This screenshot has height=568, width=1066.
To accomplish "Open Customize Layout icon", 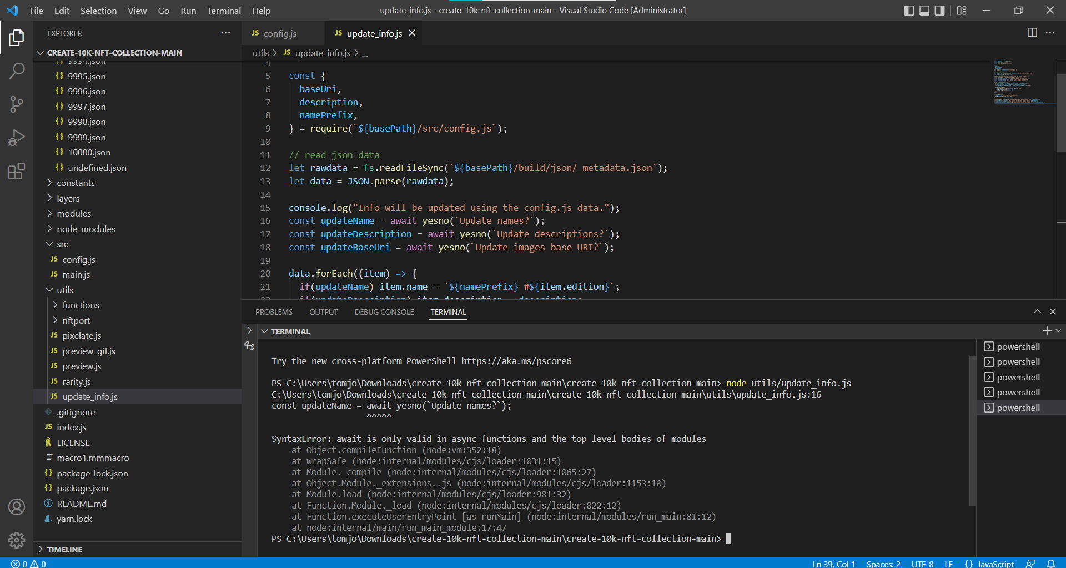I will point(962,11).
